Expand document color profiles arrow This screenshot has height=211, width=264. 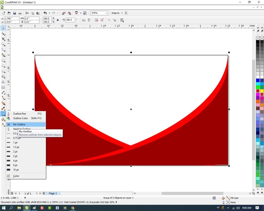coord(116,202)
